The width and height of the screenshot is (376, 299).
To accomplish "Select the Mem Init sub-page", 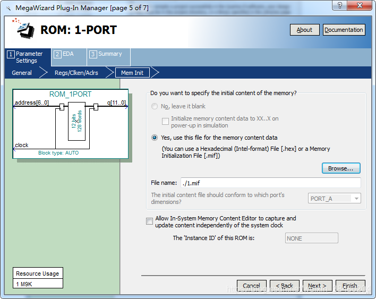I will (132, 73).
